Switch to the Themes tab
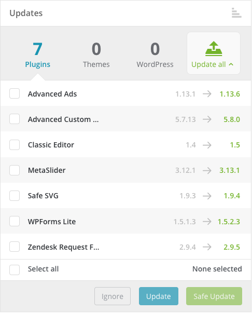 pyautogui.click(x=96, y=55)
